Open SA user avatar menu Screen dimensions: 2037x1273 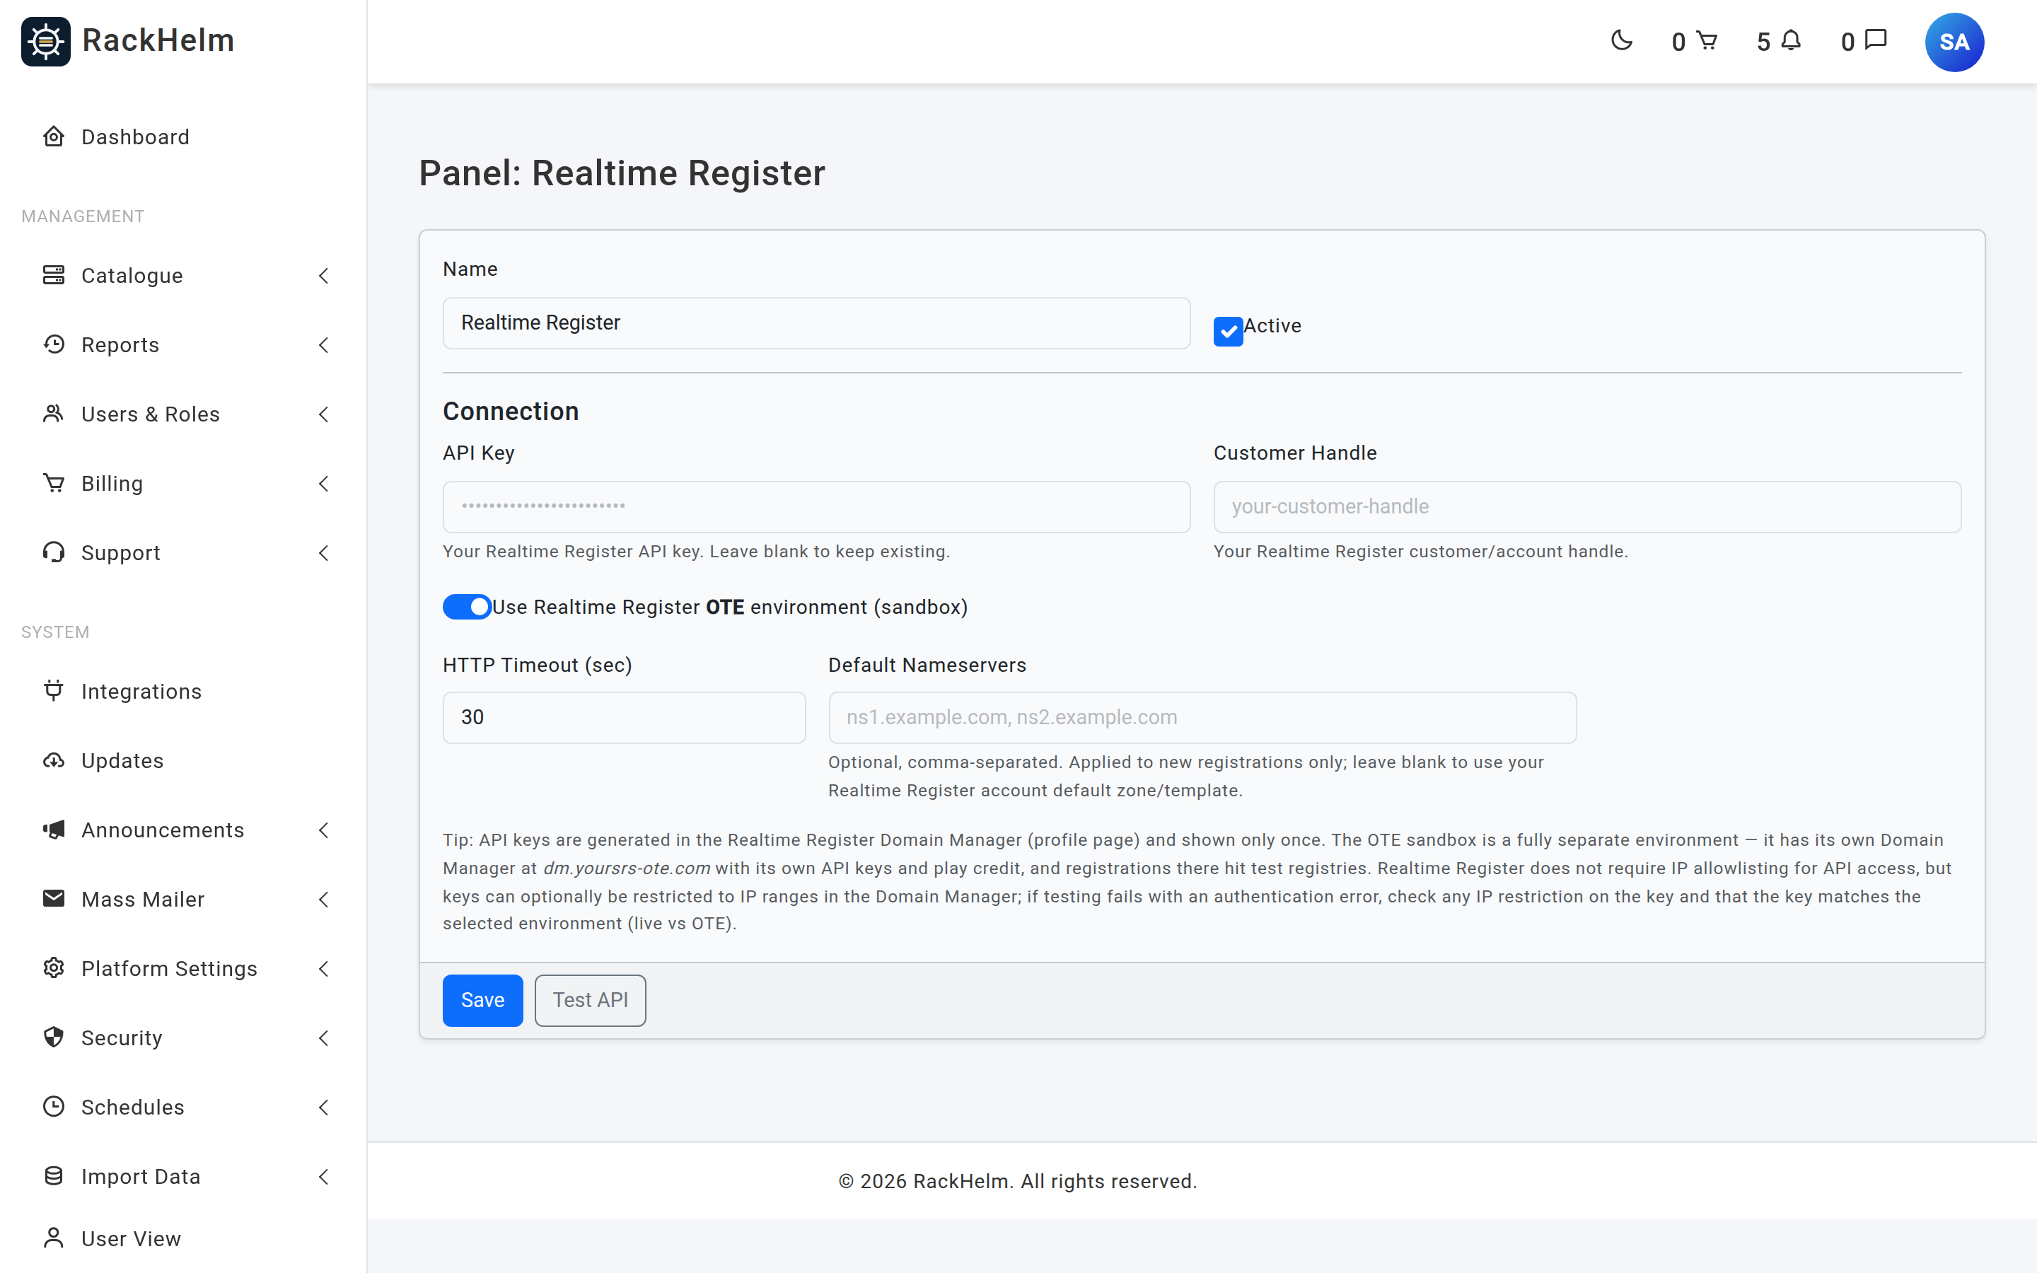pyautogui.click(x=1954, y=42)
